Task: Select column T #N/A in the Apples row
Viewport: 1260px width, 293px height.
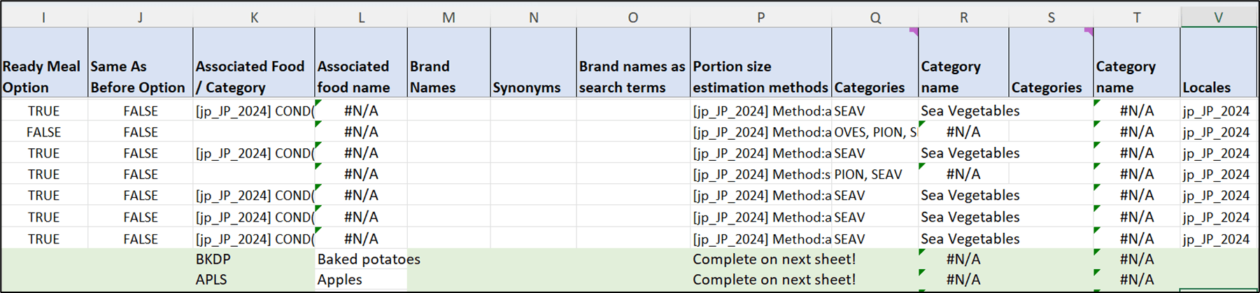Action: [1136, 280]
